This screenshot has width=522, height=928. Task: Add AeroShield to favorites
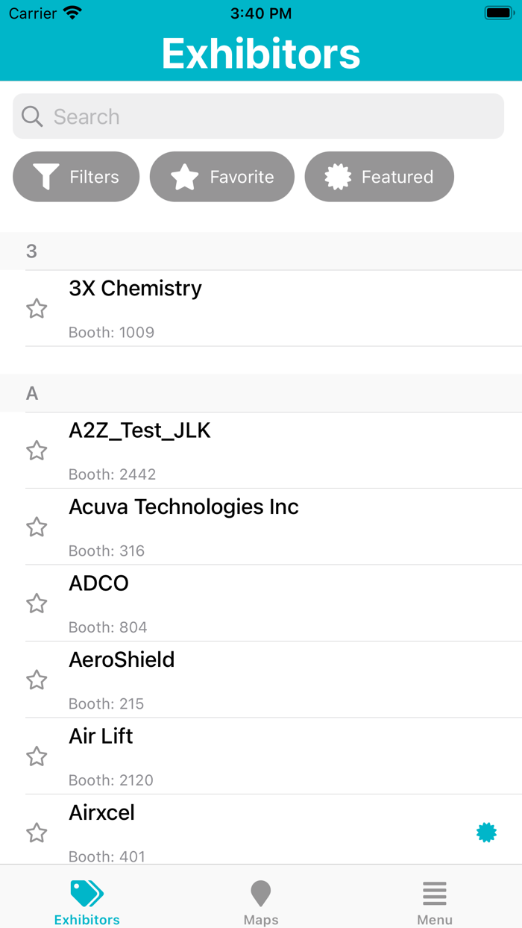pos(37,680)
